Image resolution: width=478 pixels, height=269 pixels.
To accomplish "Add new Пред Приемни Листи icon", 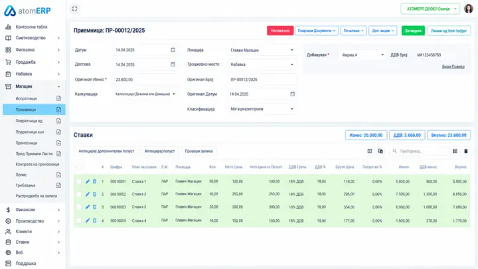I will pyautogui.click(x=58, y=153).
